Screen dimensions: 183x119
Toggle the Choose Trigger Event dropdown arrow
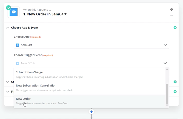(x=165, y=63)
